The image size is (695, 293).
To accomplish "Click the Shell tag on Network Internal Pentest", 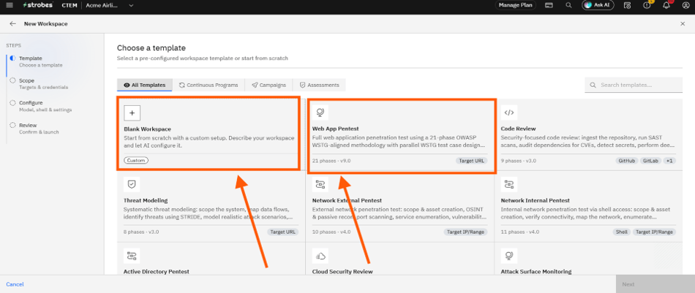I will [622, 232].
